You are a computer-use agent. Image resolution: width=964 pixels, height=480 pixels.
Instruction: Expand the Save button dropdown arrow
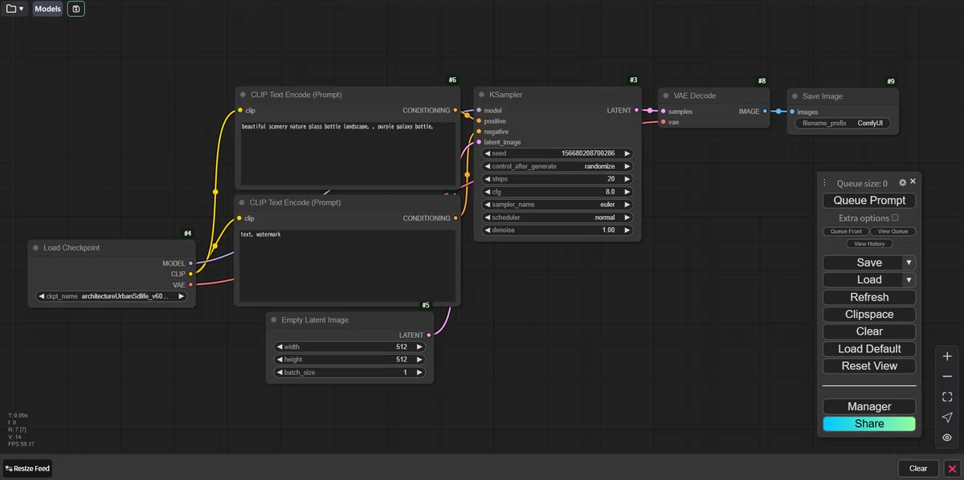point(909,262)
